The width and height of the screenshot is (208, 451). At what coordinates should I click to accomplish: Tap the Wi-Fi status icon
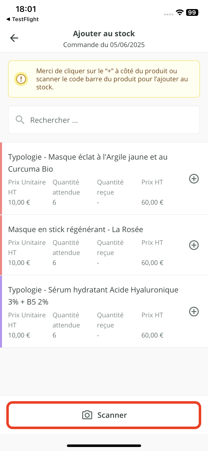[x=180, y=13]
